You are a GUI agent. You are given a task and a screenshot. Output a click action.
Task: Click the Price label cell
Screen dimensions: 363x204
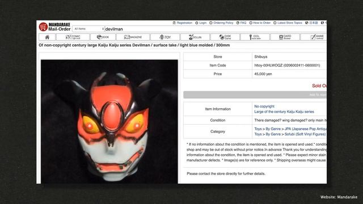(218, 74)
